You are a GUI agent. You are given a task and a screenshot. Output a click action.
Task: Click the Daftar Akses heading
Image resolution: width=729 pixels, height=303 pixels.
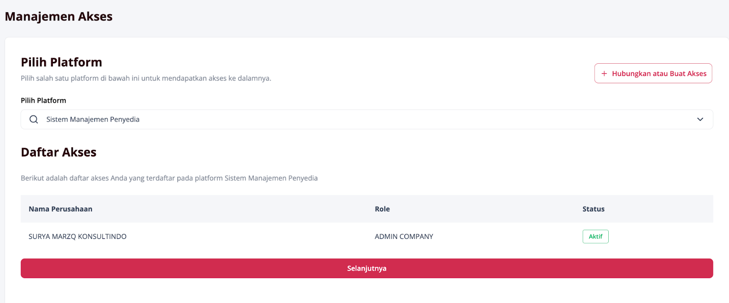tap(59, 152)
